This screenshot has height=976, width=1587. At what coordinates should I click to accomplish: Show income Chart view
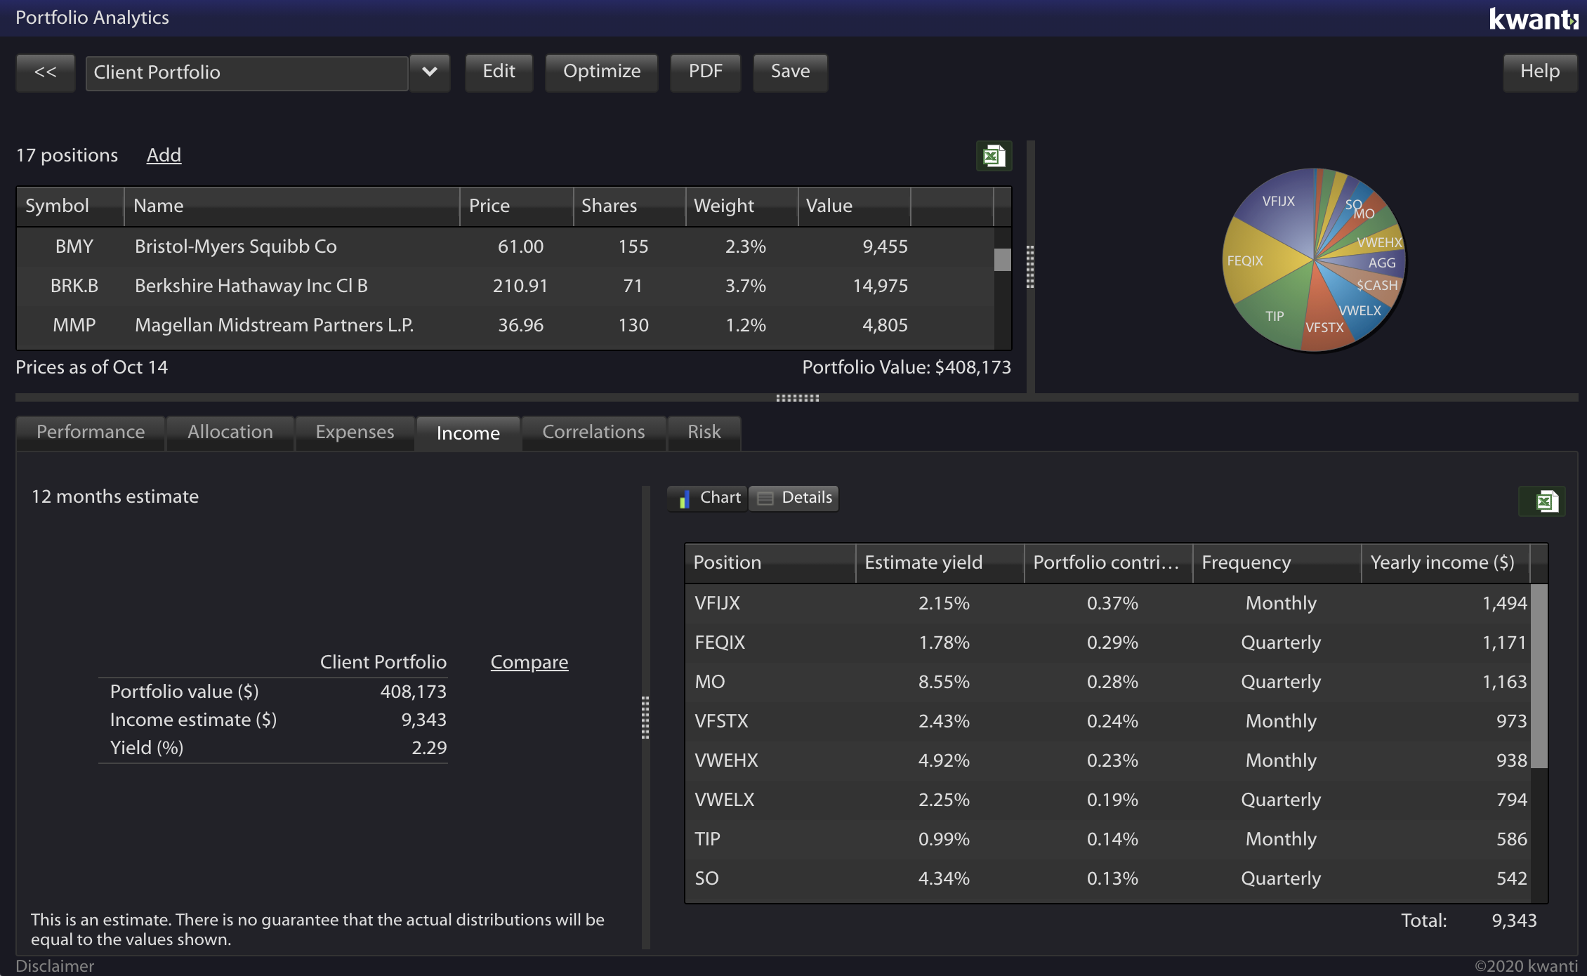point(708,498)
